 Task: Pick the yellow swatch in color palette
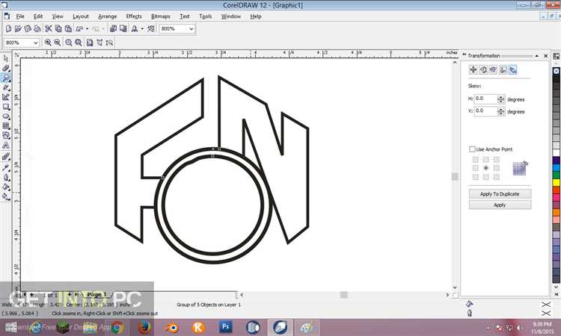556,182
